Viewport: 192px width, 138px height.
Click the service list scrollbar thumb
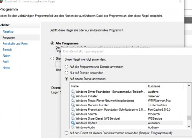(x=189, y=118)
